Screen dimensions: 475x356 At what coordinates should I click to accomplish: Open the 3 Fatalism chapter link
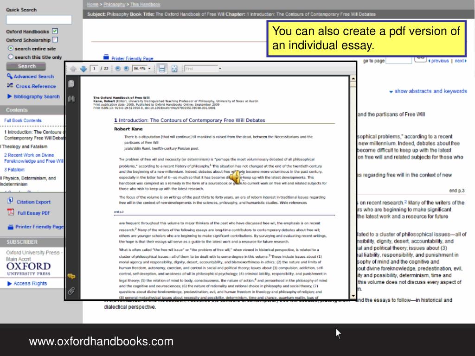click(14, 170)
